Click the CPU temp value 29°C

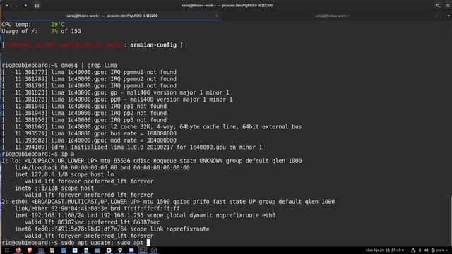[58, 25]
